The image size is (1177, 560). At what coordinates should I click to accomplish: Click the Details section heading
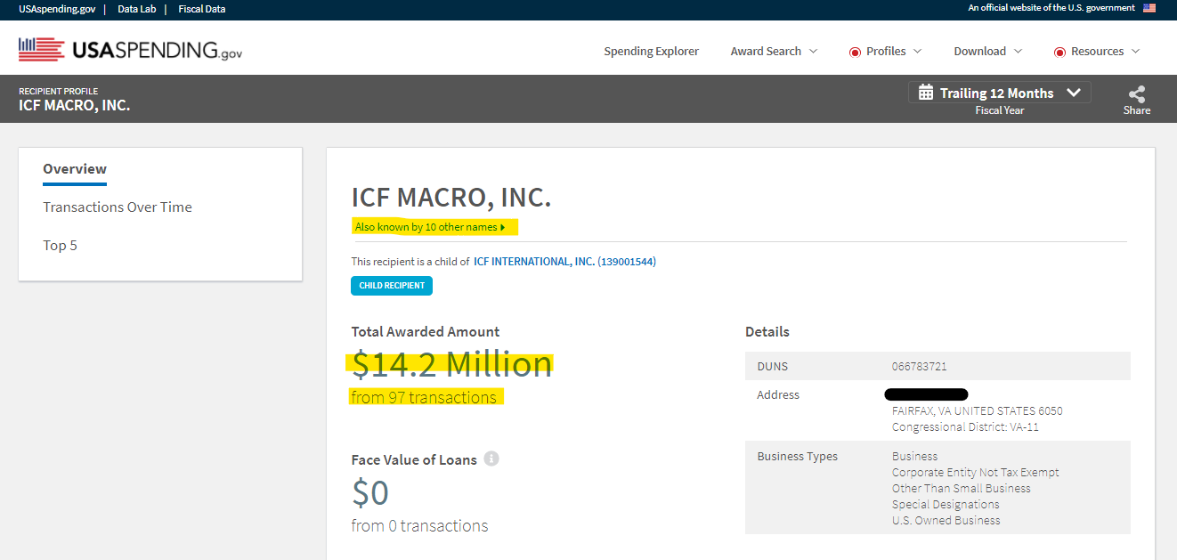tap(767, 332)
